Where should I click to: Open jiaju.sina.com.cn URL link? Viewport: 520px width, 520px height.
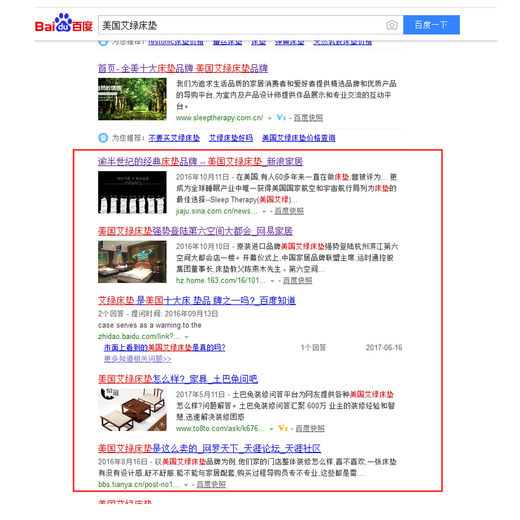pyautogui.click(x=216, y=211)
